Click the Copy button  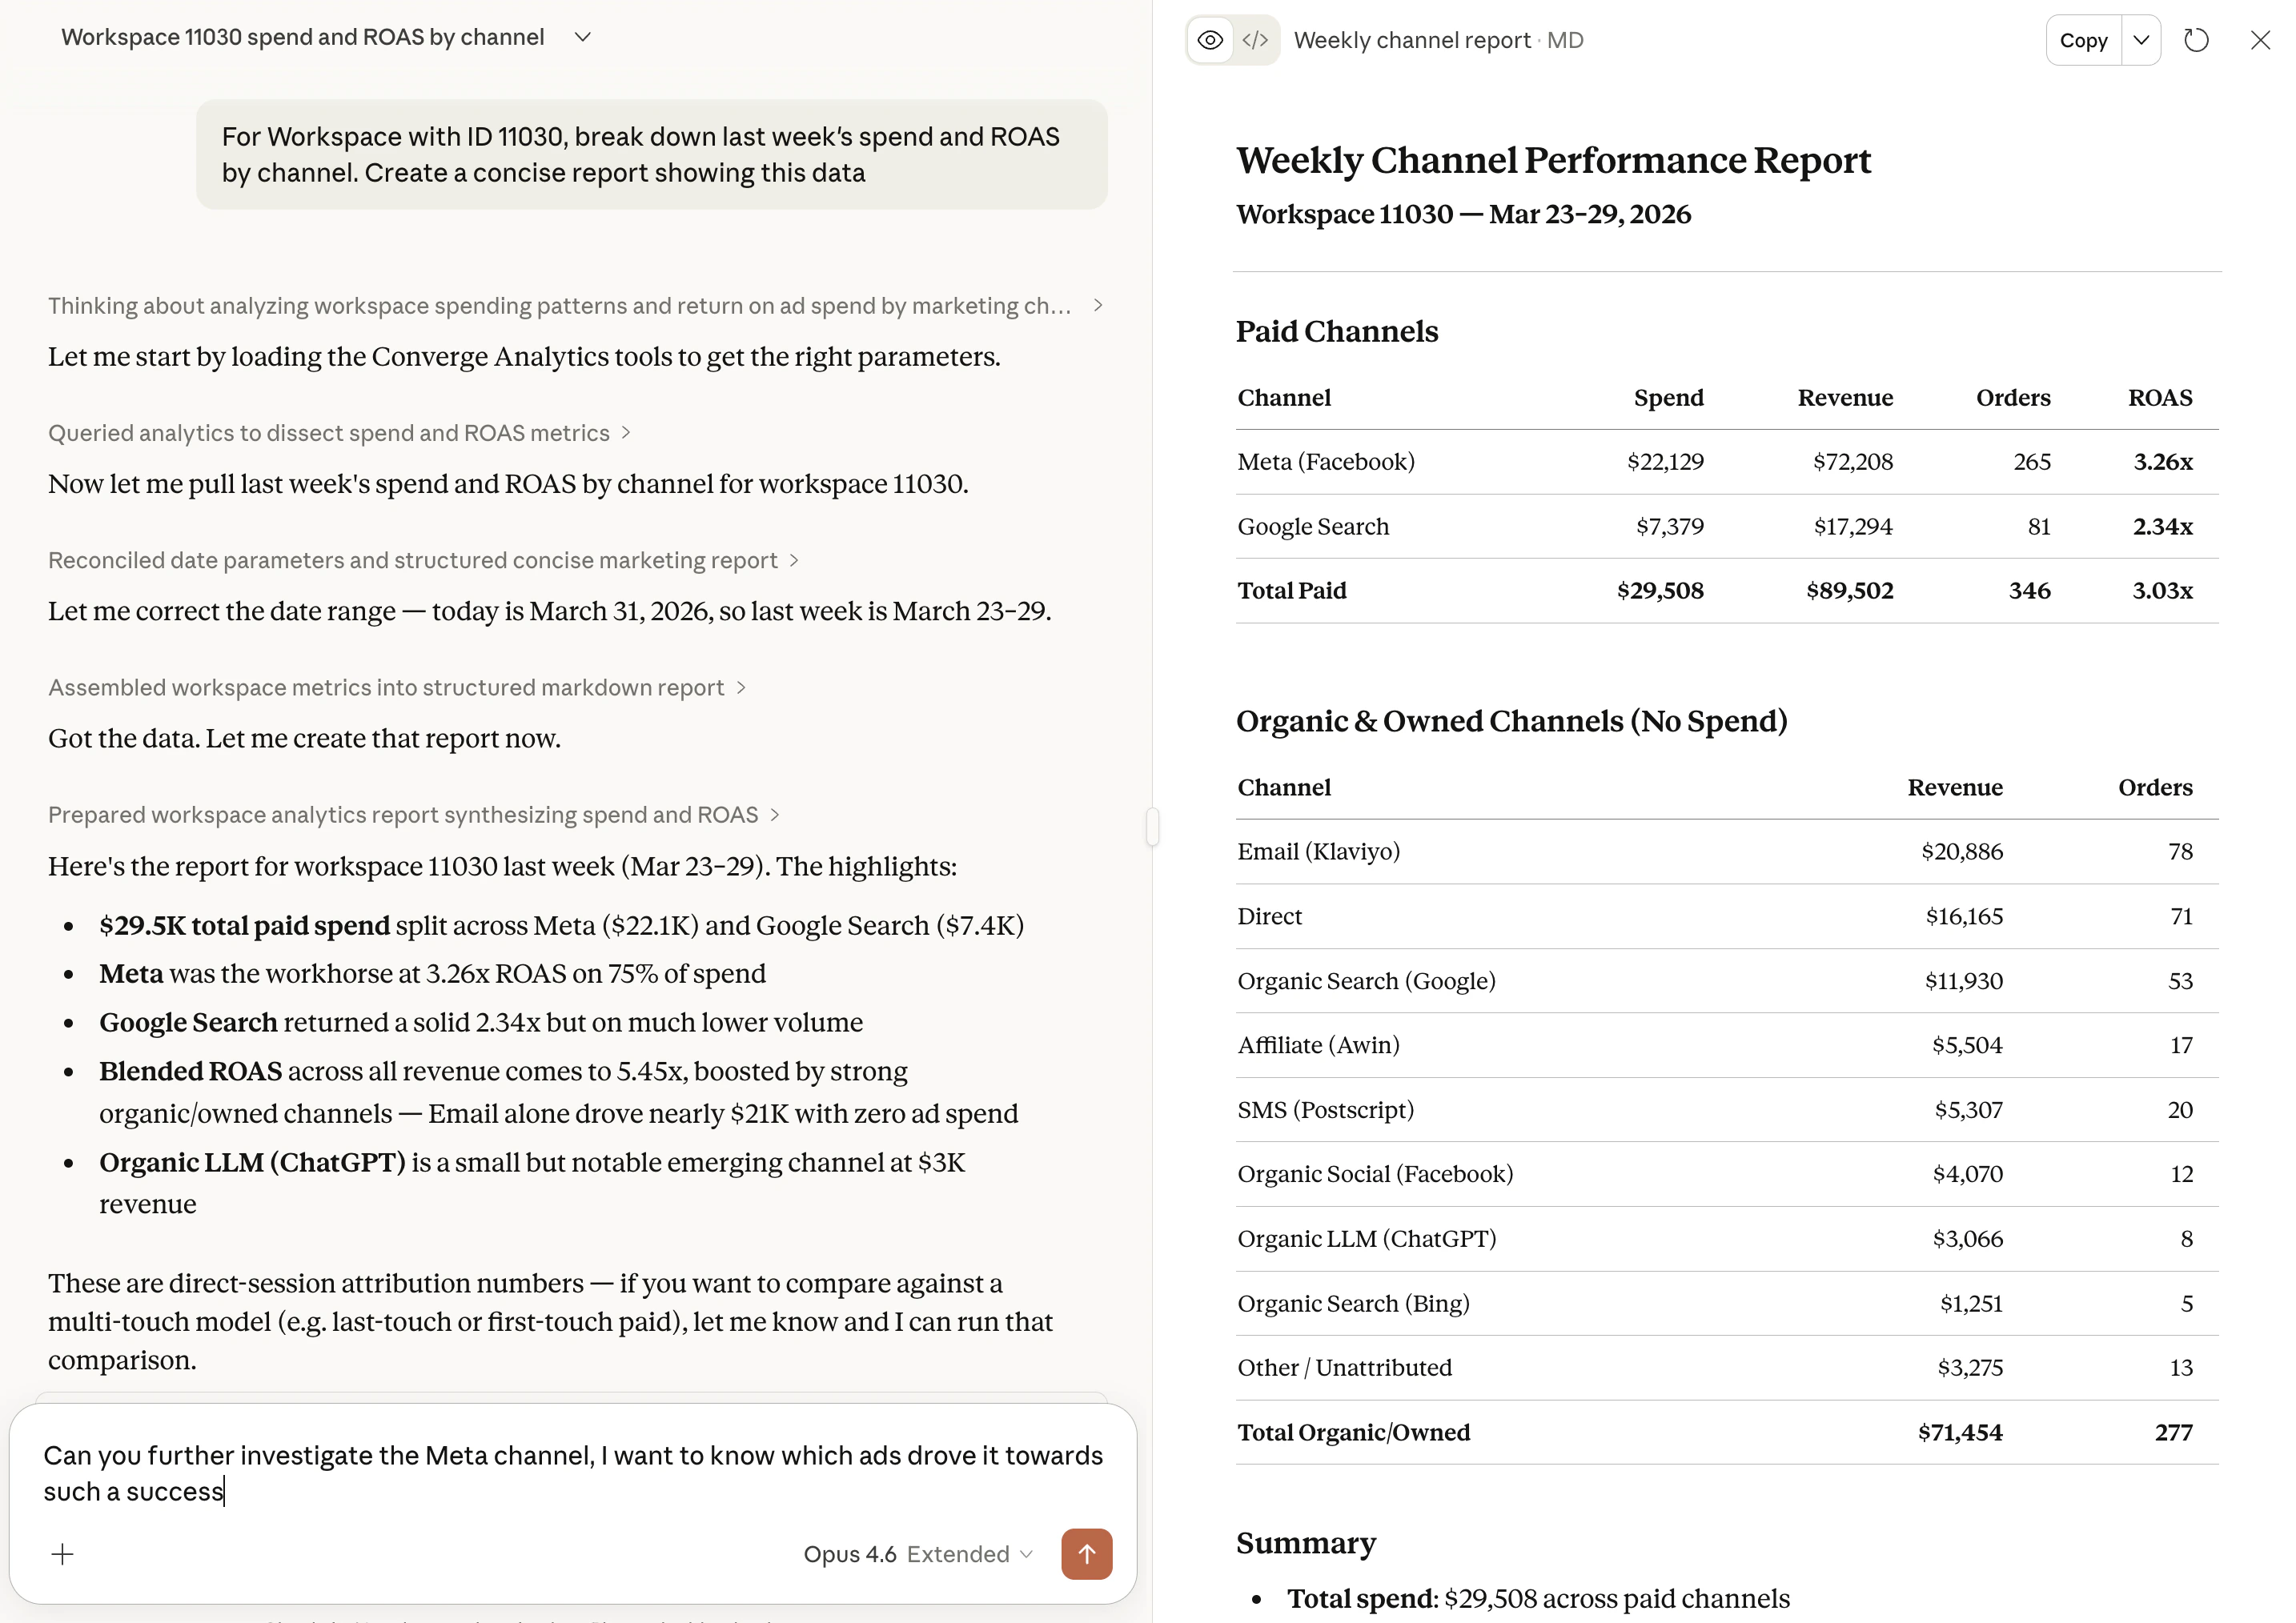pyautogui.click(x=2083, y=40)
